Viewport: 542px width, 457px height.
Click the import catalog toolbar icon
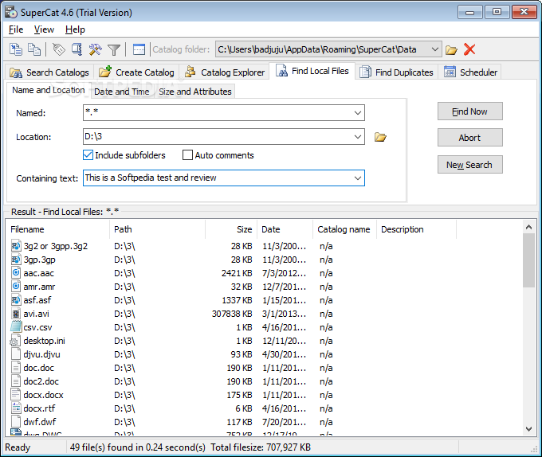coord(16,49)
